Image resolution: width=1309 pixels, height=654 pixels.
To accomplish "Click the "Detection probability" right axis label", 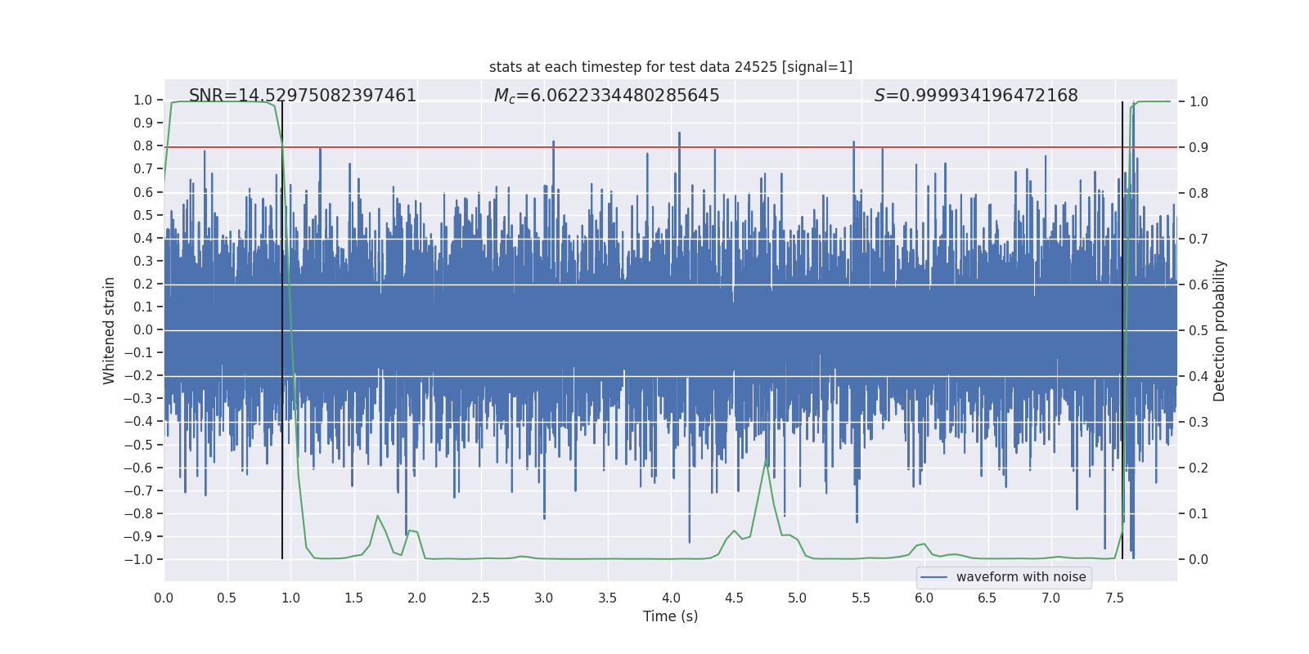I will coord(1220,330).
